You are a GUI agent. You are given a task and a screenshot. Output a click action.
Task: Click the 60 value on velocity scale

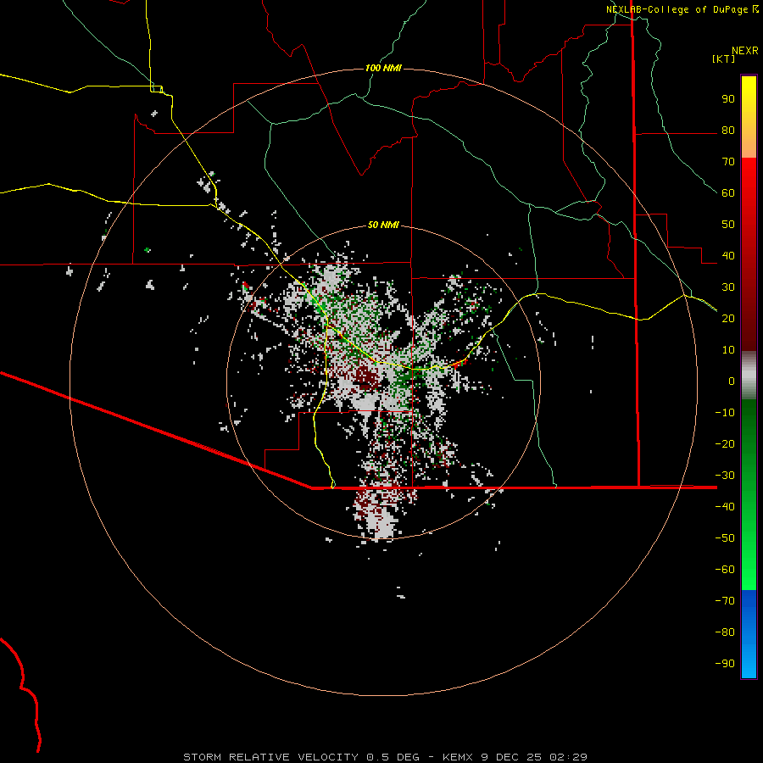coord(728,192)
